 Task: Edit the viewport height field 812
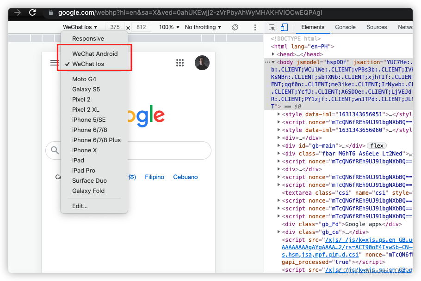coord(141,27)
